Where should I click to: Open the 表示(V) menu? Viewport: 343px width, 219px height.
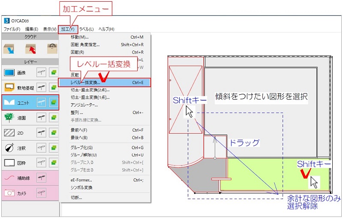click(x=50, y=29)
